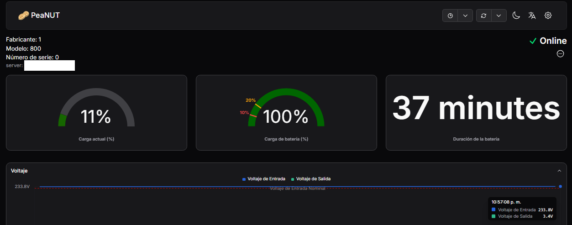Open the refresh interval dropdown arrow
This screenshot has width=572, height=225.
click(x=499, y=16)
